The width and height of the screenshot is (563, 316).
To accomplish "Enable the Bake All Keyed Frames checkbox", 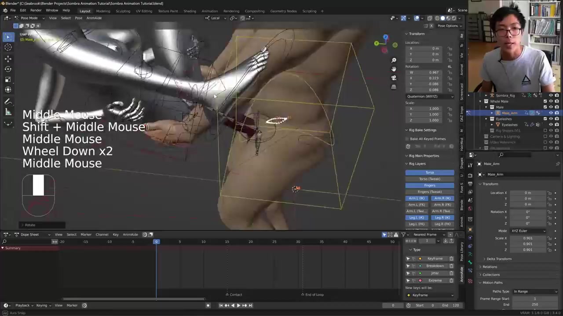I will coord(407,139).
